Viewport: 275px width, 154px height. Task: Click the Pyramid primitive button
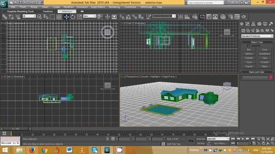265,62
